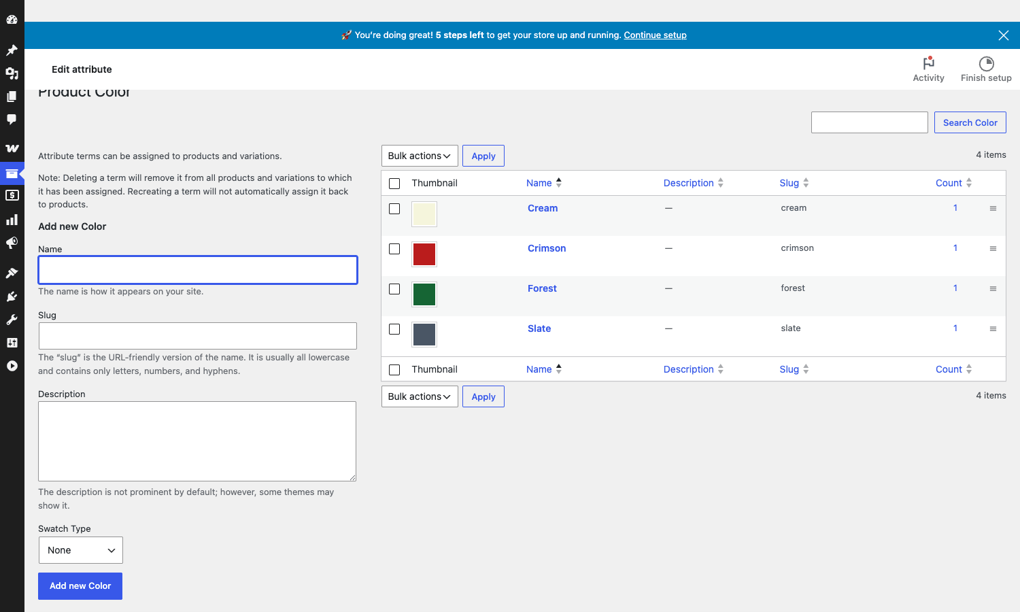The width and height of the screenshot is (1020, 612).
Task: Open the top Bulk actions dropdown
Action: coord(420,156)
